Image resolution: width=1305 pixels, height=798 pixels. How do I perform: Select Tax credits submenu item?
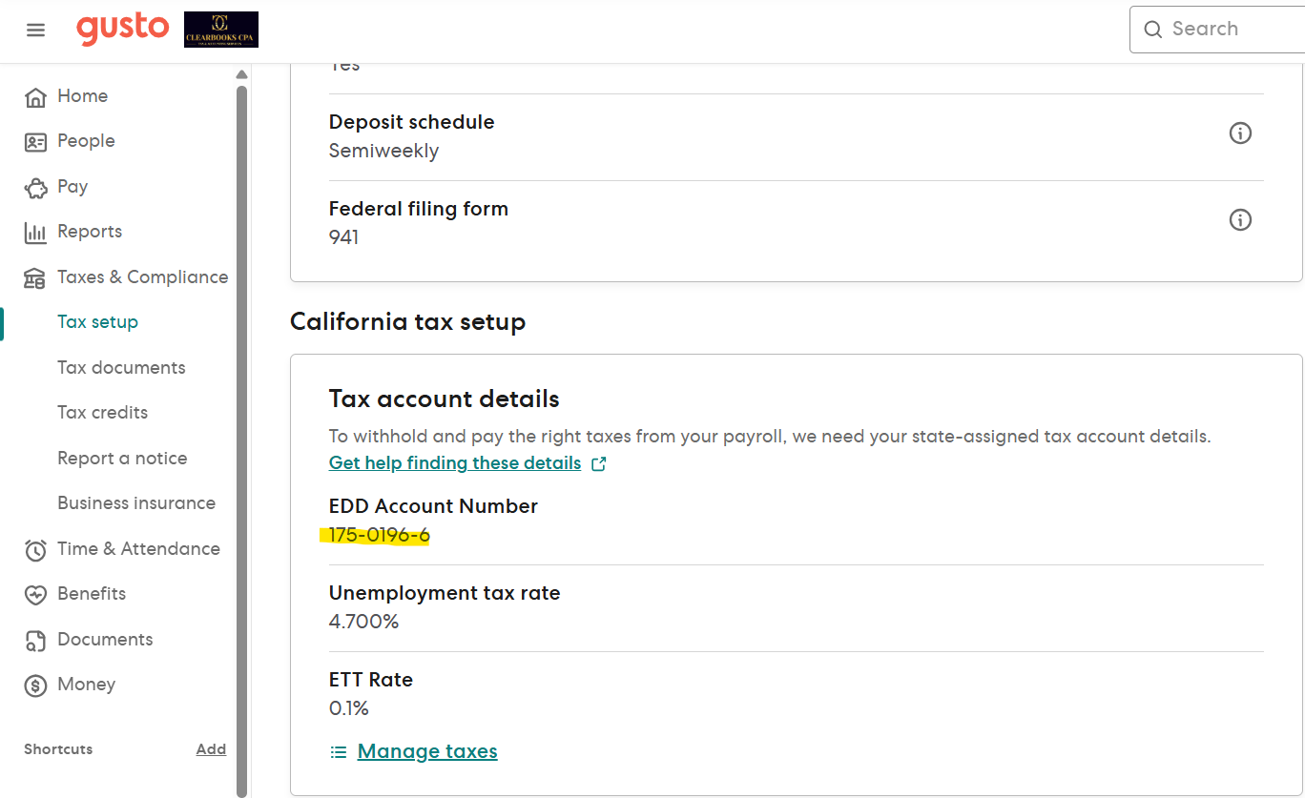pyautogui.click(x=102, y=413)
